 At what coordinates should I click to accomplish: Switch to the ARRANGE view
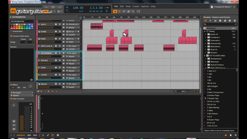(21, 135)
